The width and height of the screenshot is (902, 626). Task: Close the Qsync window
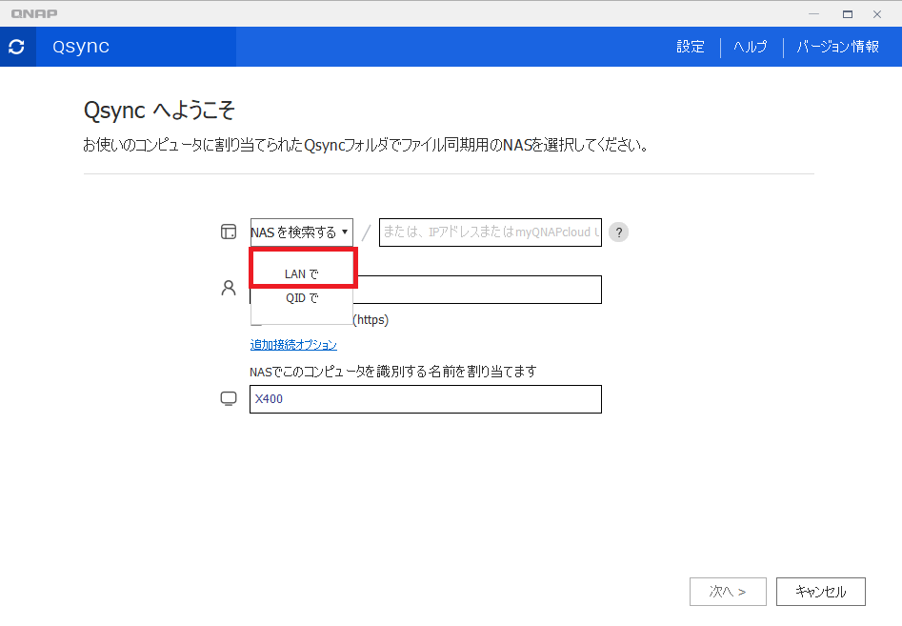tap(877, 13)
